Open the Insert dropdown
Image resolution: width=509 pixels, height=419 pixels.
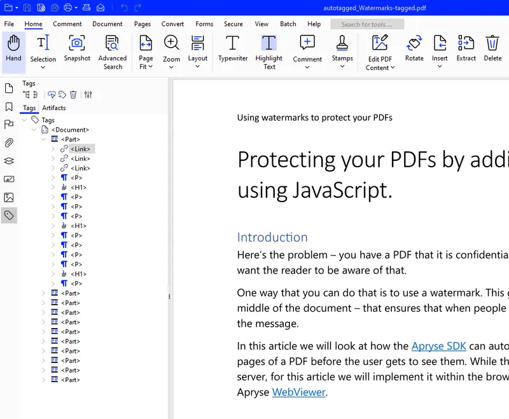(x=440, y=67)
